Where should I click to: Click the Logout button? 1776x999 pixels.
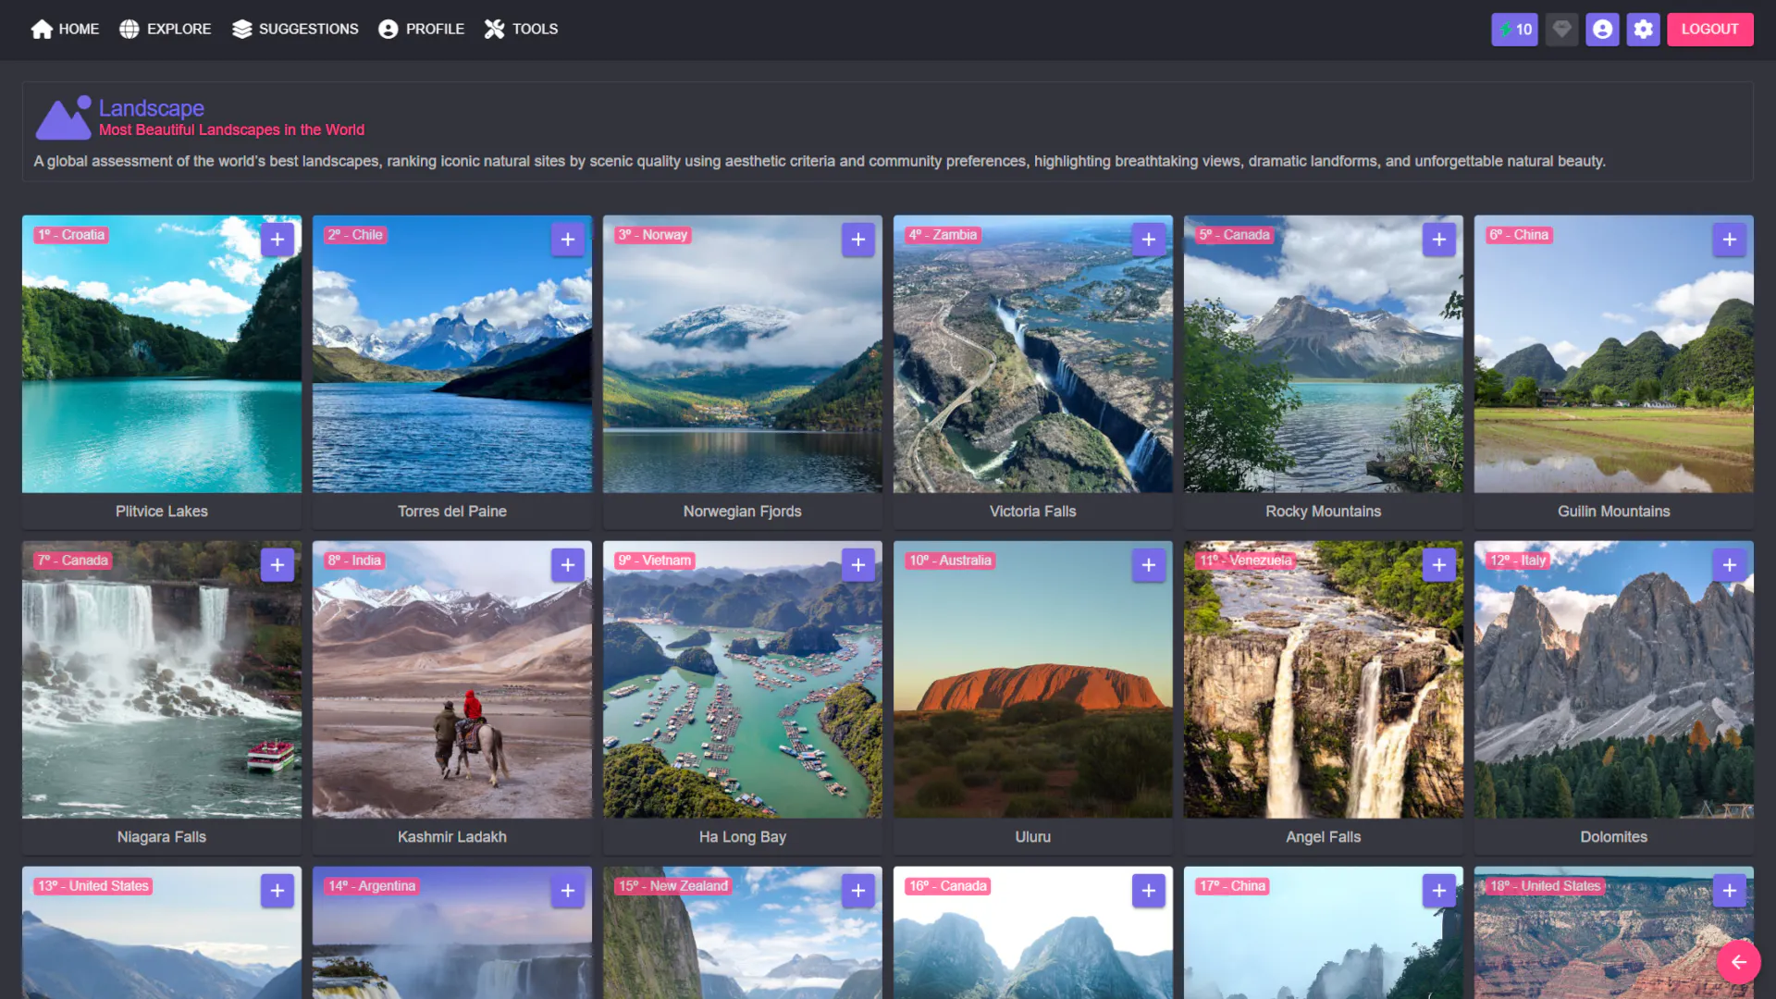pyautogui.click(x=1710, y=30)
